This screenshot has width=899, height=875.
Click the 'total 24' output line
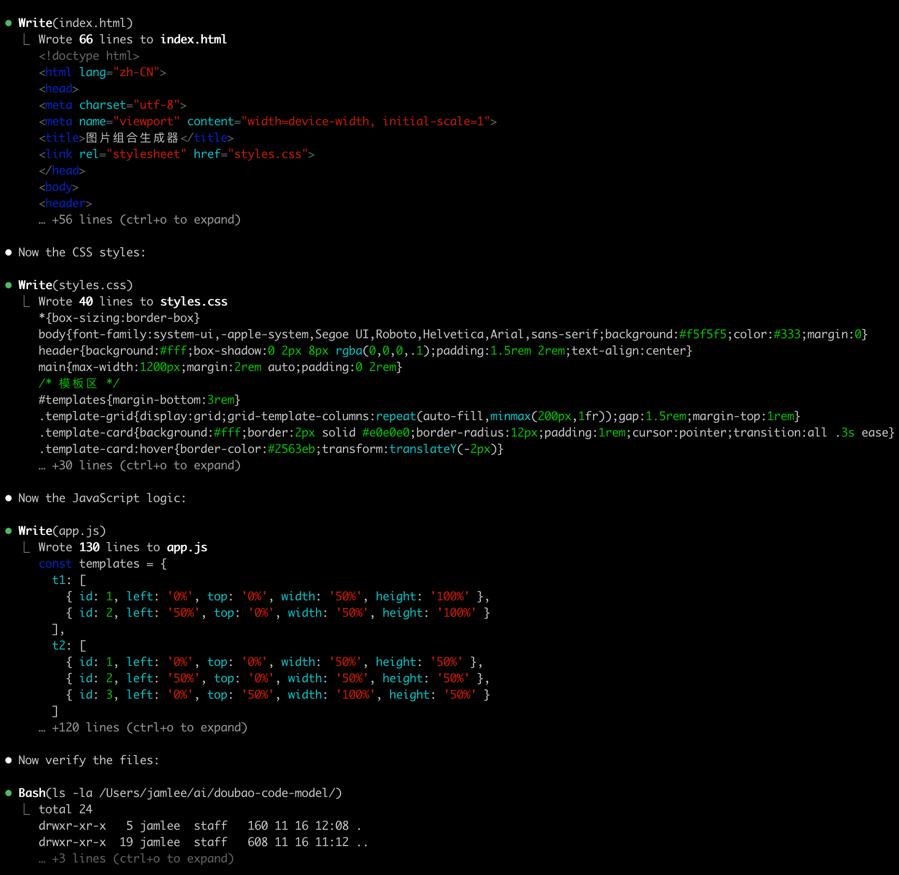click(x=66, y=809)
